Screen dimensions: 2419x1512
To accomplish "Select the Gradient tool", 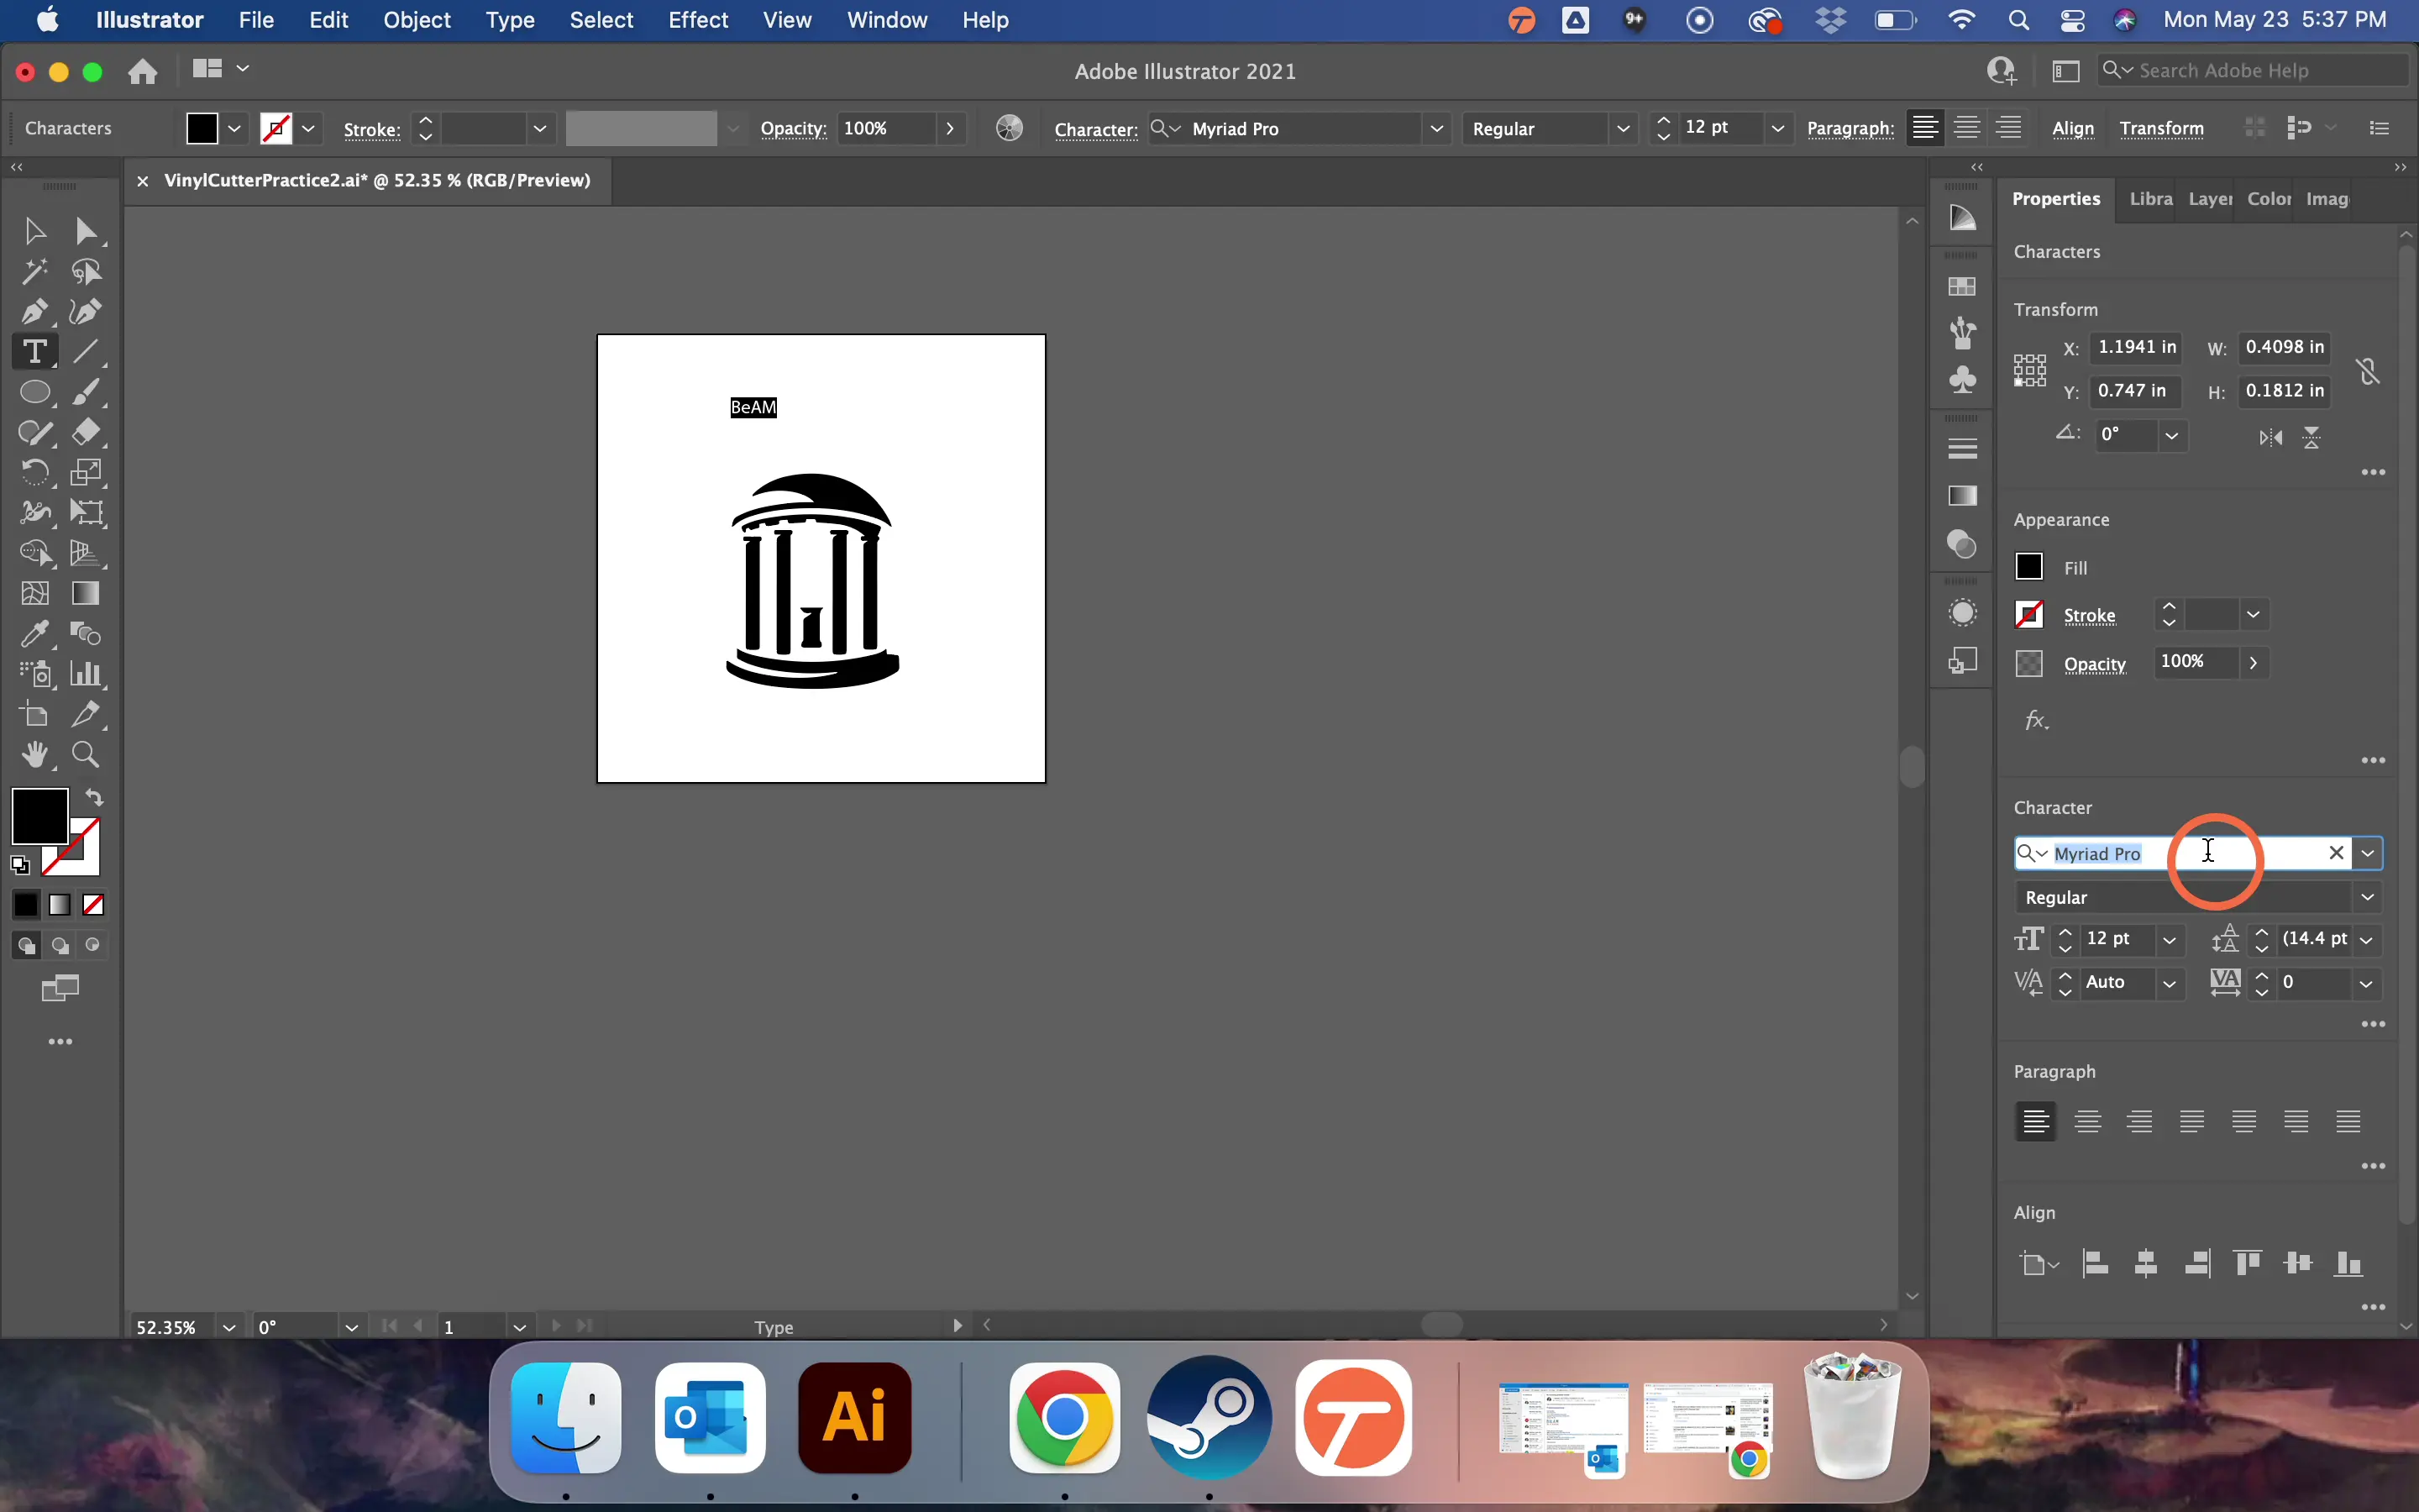I will click(86, 594).
